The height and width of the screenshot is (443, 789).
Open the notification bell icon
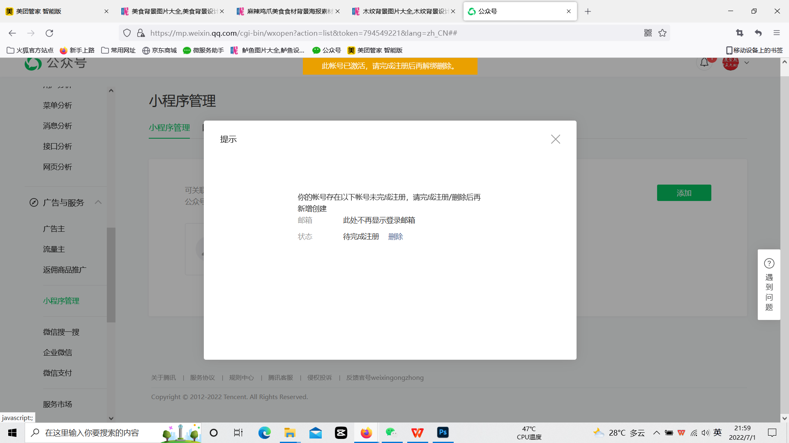(704, 63)
